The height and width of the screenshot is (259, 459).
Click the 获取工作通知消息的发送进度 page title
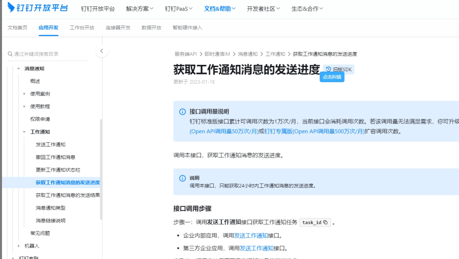click(246, 70)
